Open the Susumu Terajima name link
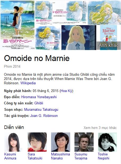Viewport: 121px width, 164px height. click(81, 156)
